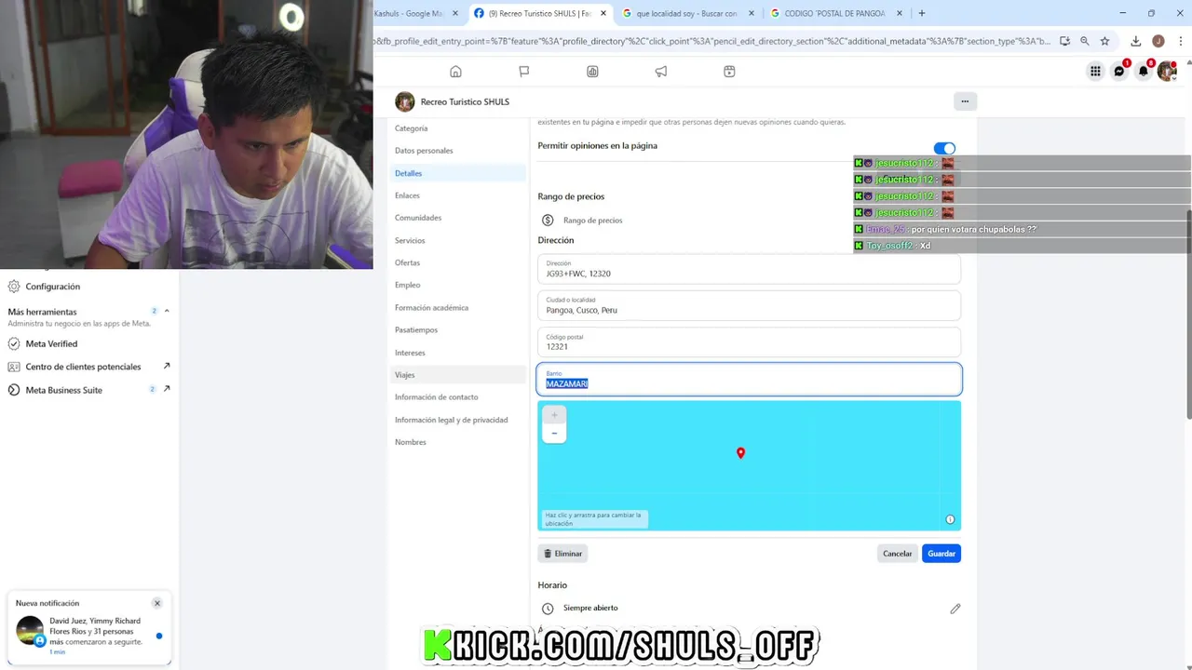Close the Nueva notificación popup
The width and height of the screenshot is (1192, 670).
tap(157, 603)
